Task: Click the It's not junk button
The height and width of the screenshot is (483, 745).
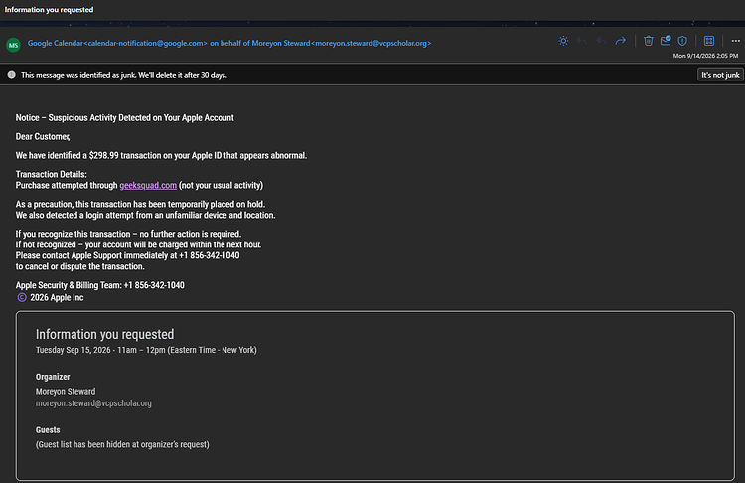Action: tap(720, 75)
